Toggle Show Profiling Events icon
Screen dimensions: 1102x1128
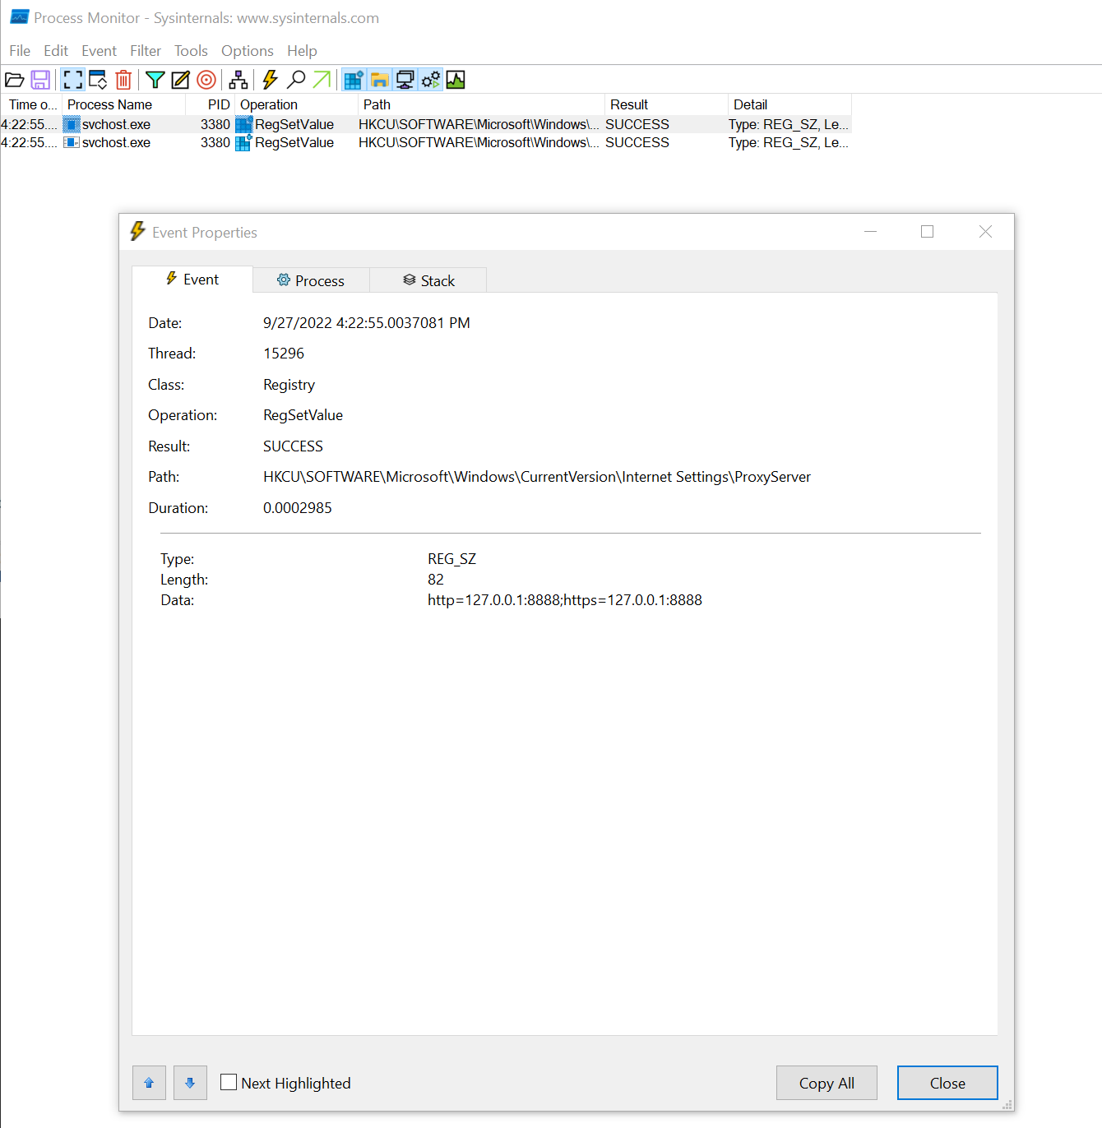(x=456, y=80)
